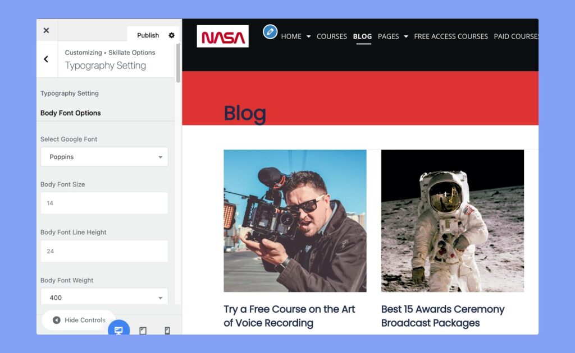Screen dimensions: 575x353
Task: Switch to mobile preview mode
Action: click(166, 331)
